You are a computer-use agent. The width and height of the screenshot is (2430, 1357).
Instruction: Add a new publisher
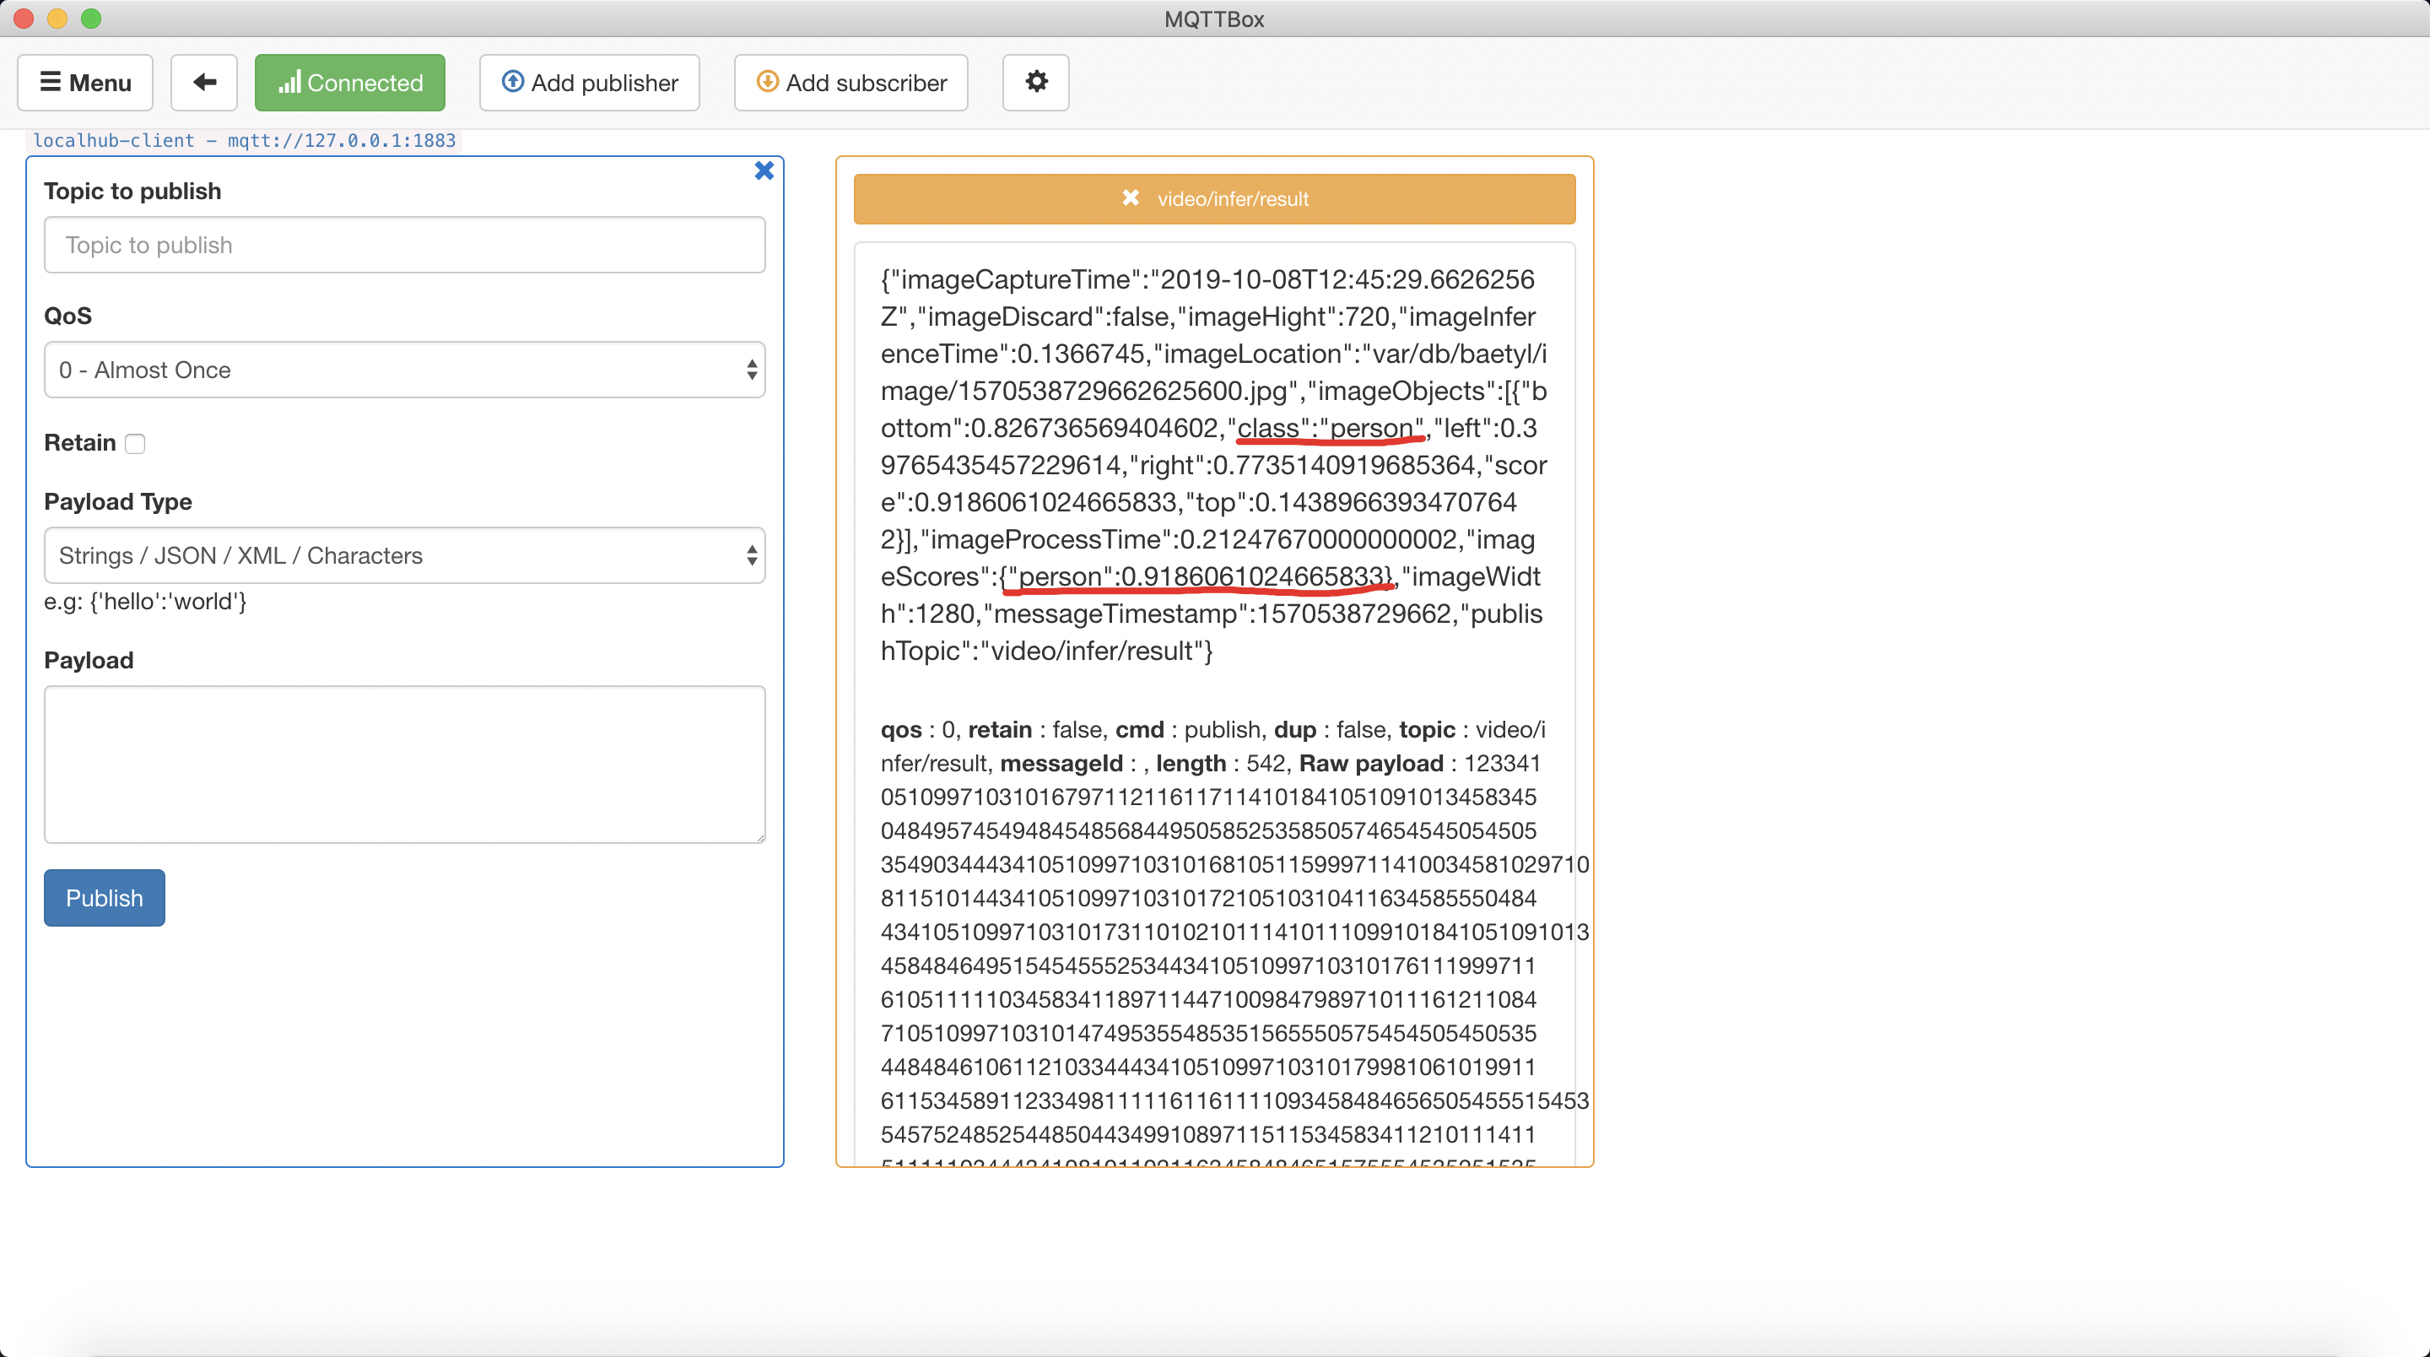590,83
